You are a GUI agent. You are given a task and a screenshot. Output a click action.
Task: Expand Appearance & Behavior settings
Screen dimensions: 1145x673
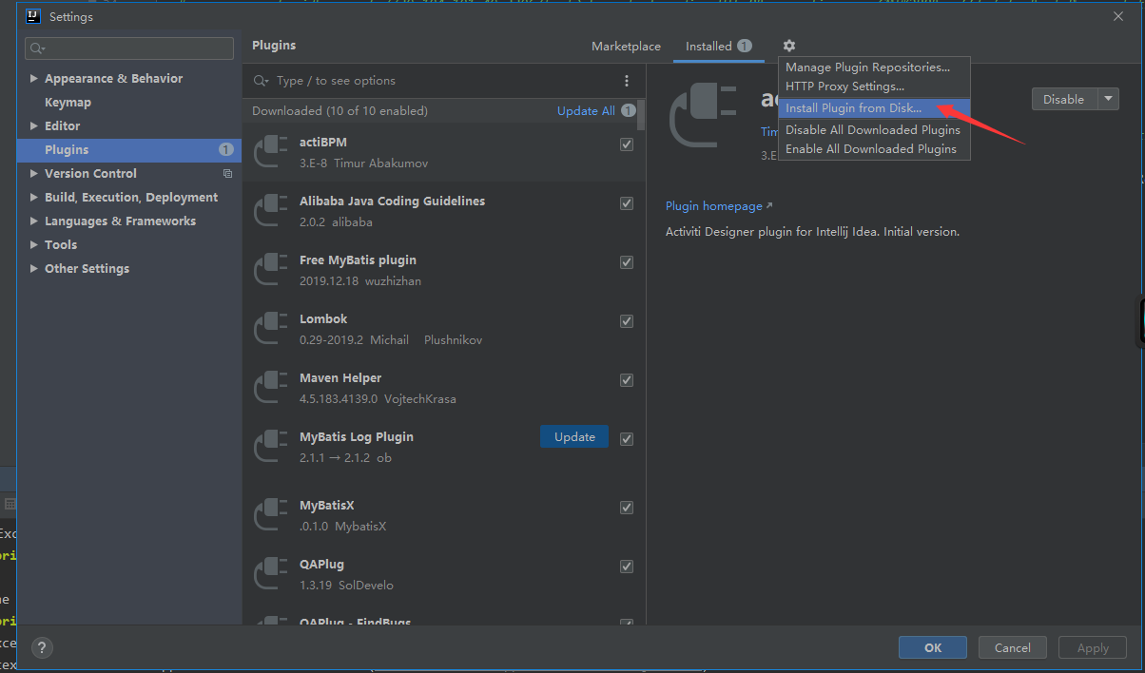34,79
